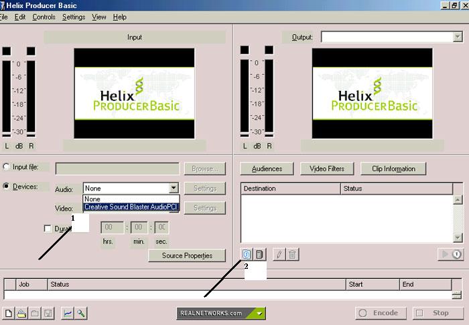Open the log viewer magnifier icon
Image resolution: width=469 pixels, height=325 pixels.
(81, 314)
